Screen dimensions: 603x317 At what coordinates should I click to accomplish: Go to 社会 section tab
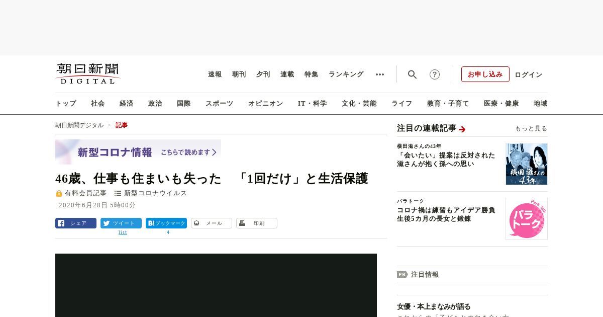(98, 104)
